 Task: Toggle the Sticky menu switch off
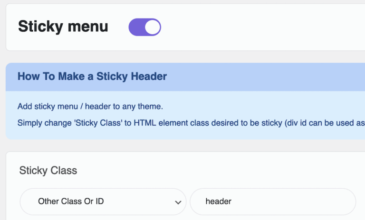pyautogui.click(x=144, y=27)
